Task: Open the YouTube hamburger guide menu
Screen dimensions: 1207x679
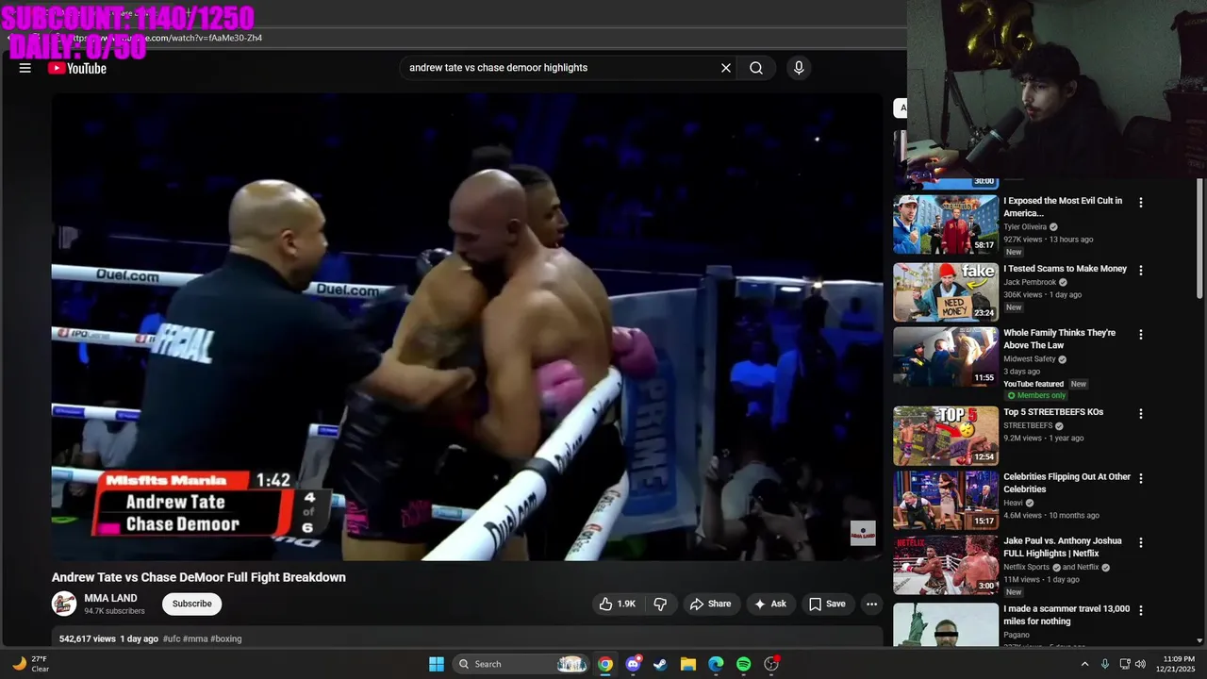Action: pos(25,68)
